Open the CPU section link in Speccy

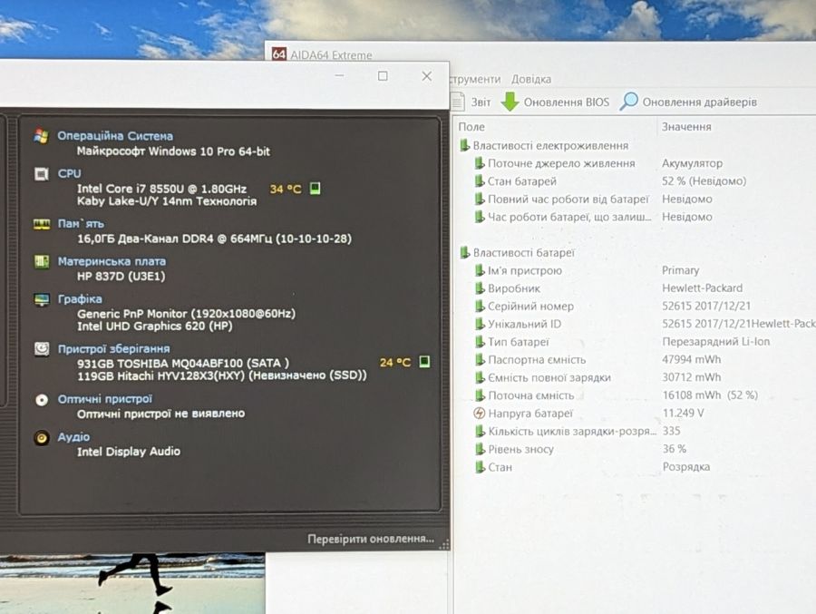coord(69,173)
